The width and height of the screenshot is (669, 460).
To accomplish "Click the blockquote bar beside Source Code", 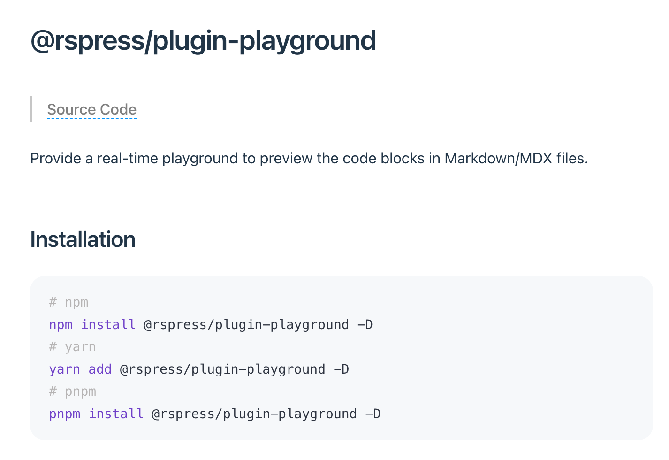I will 31,109.
